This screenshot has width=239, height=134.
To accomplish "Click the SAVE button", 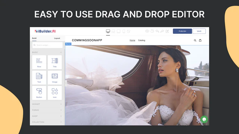I will 199,31.
